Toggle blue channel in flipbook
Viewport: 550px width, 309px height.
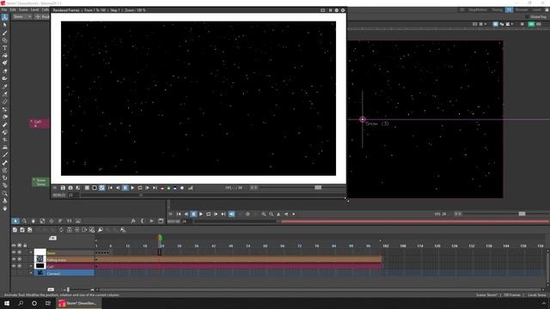(175, 188)
